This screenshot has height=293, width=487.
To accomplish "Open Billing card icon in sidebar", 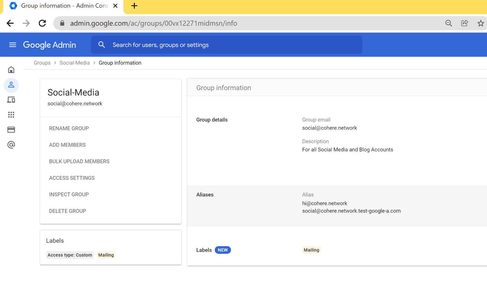I will pos(11,130).
